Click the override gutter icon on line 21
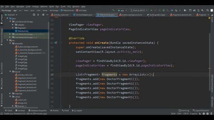This screenshot has width=214, height=120. pos(56,43)
